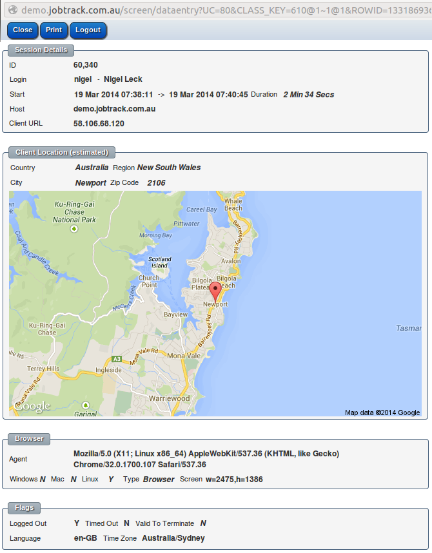Click the Browser section header
The height and width of the screenshot is (553, 432).
(x=30, y=439)
